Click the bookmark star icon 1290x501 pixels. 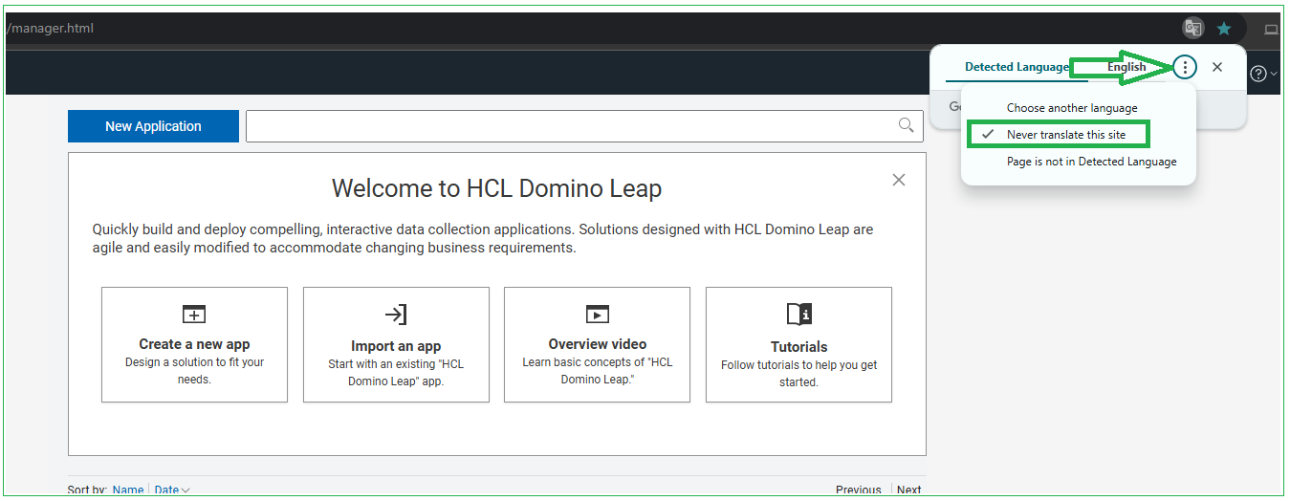[x=1224, y=29]
